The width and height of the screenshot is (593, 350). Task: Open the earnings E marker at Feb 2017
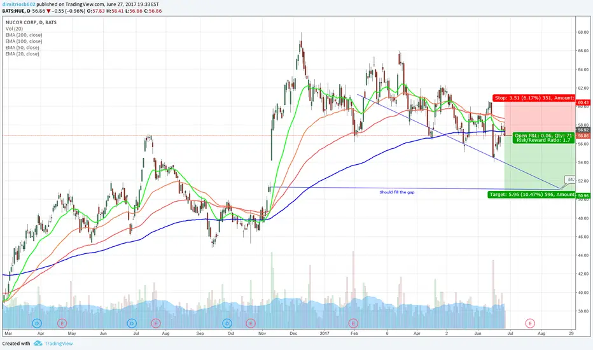tap(353, 323)
